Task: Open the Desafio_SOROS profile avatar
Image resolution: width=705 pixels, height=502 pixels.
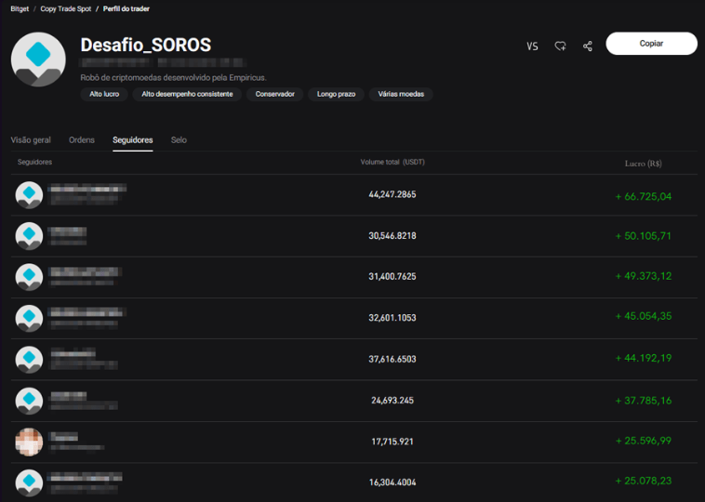Action: click(38, 59)
